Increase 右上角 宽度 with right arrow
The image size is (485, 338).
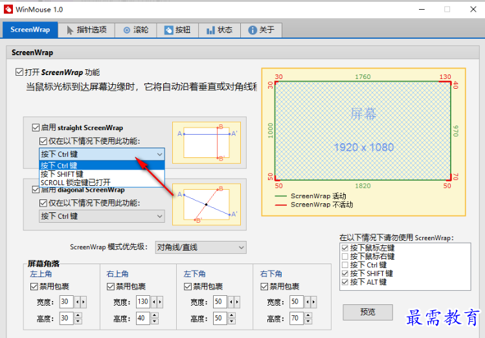(160, 302)
